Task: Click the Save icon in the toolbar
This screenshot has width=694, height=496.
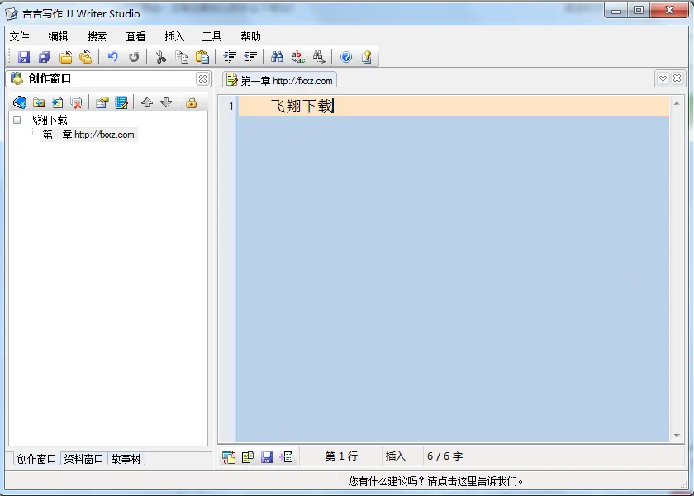Action: click(x=24, y=57)
